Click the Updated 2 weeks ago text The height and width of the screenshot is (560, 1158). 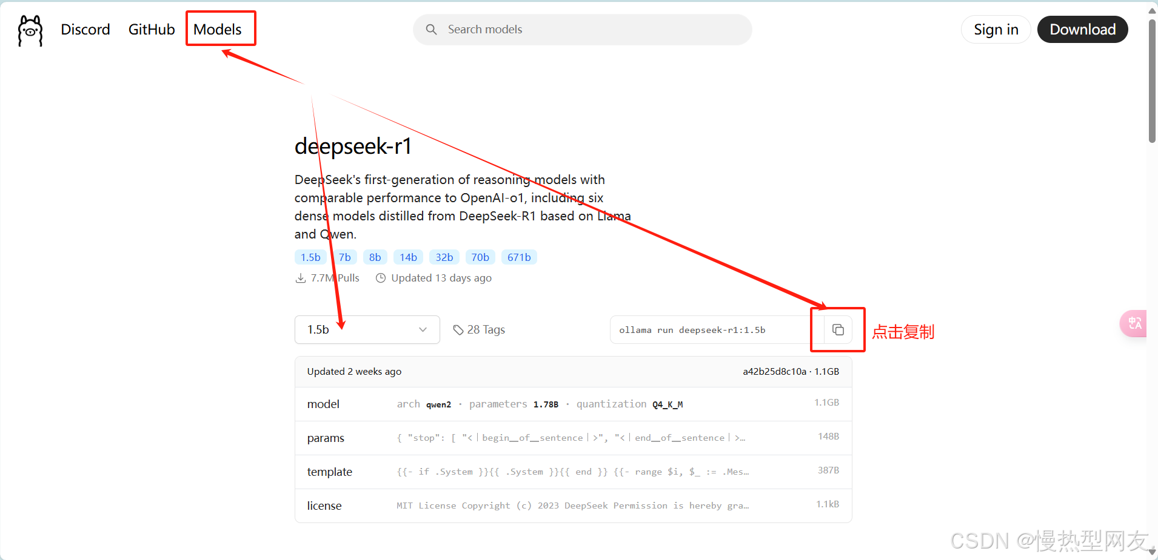point(354,371)
